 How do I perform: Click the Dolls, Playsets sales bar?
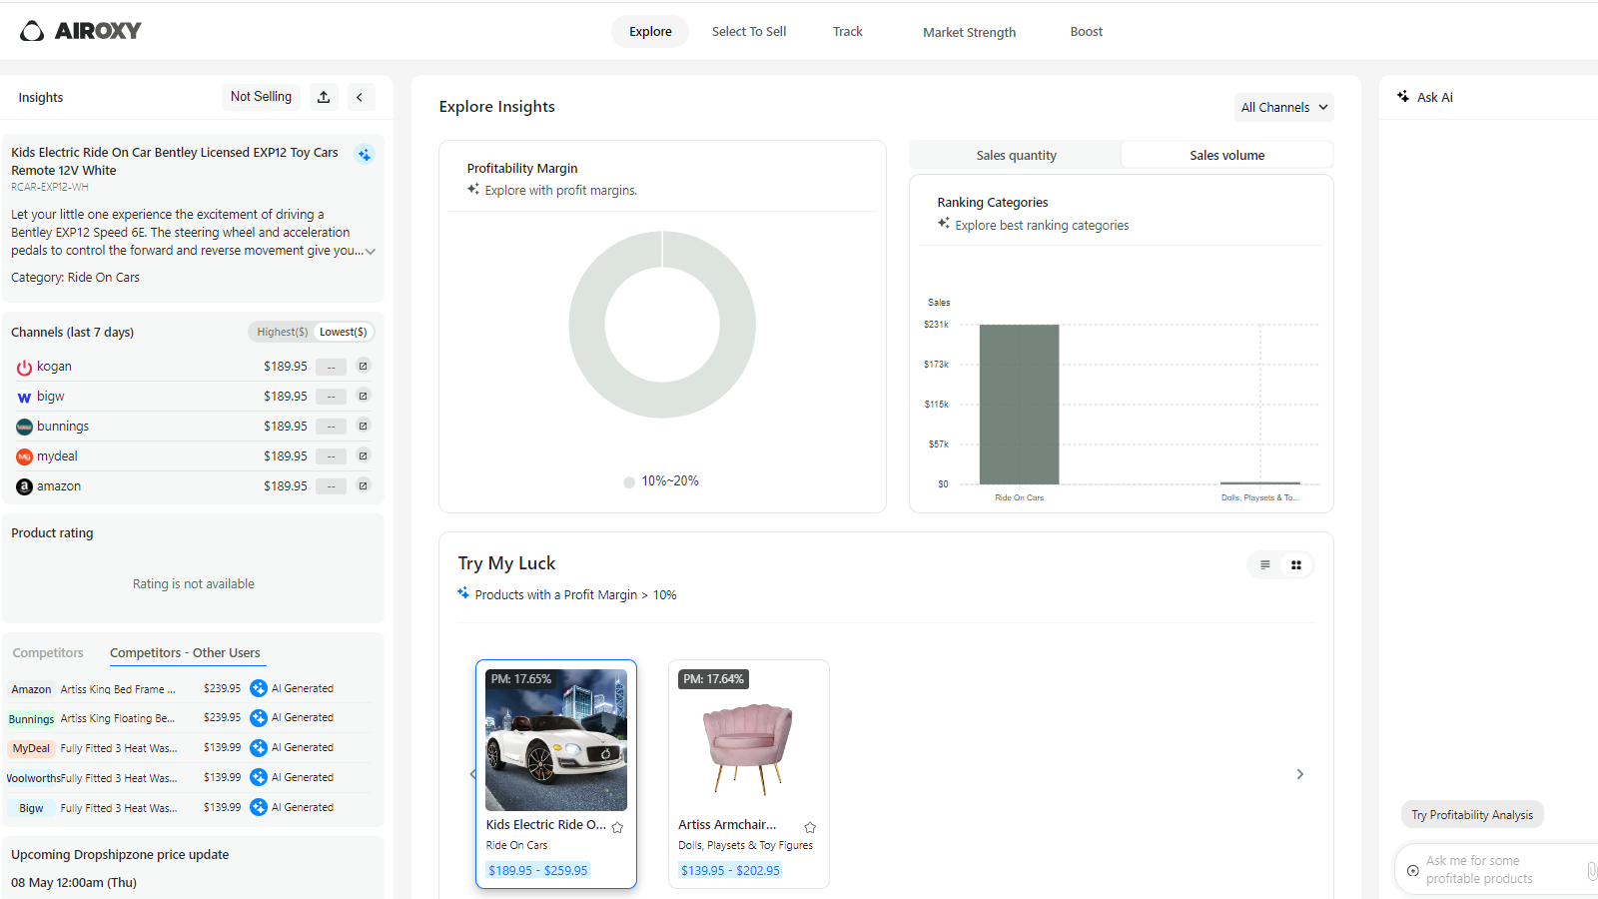point(1260,483)
